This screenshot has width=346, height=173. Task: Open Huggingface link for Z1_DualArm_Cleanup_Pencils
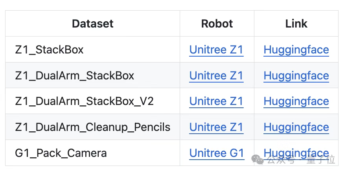(x=296, y=127)
